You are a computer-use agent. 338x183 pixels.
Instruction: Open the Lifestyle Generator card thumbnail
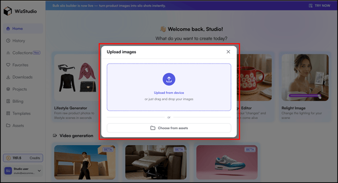[77, 78]
